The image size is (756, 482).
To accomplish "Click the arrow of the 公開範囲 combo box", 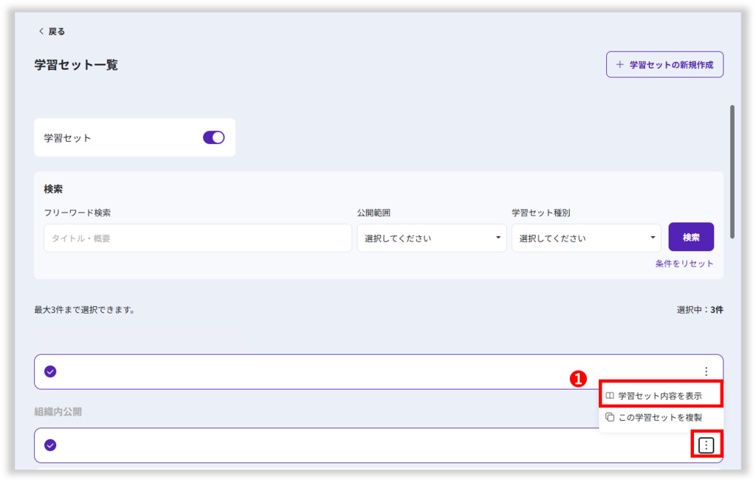I will coord(498,238).
